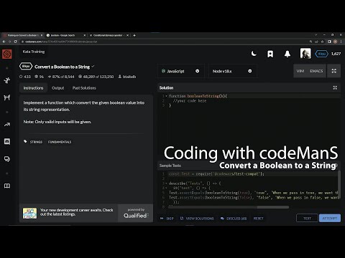This screenshot has width=345, height=258.
Task: Click the STRINGS tag
Action: 36,142
